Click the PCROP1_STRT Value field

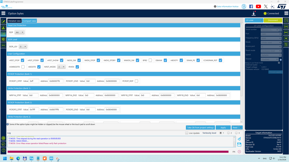(34, 81)
